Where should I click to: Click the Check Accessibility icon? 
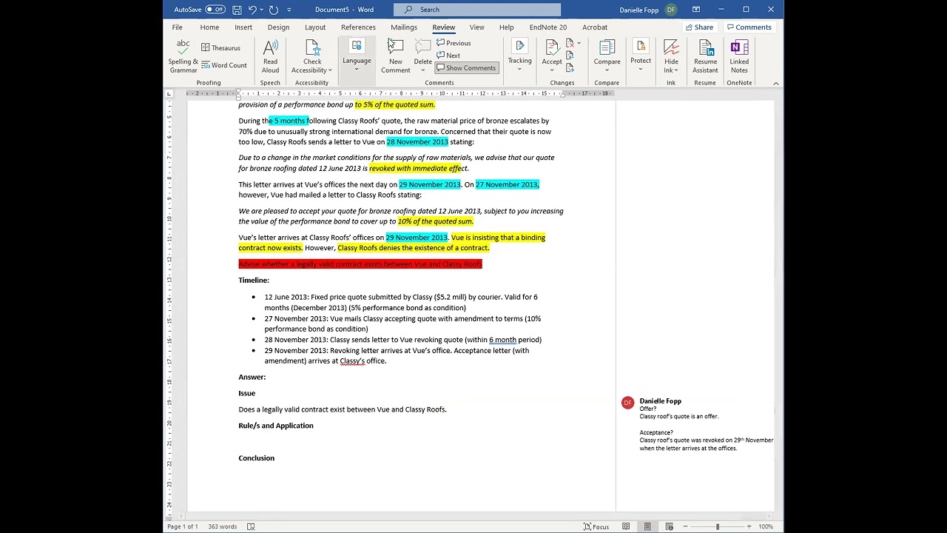(312, 49)
